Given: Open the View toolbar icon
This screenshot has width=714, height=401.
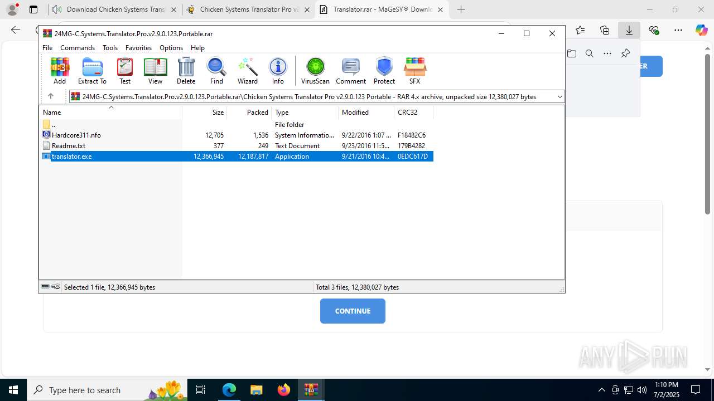Looking at the screenshot, I should 155,71.
